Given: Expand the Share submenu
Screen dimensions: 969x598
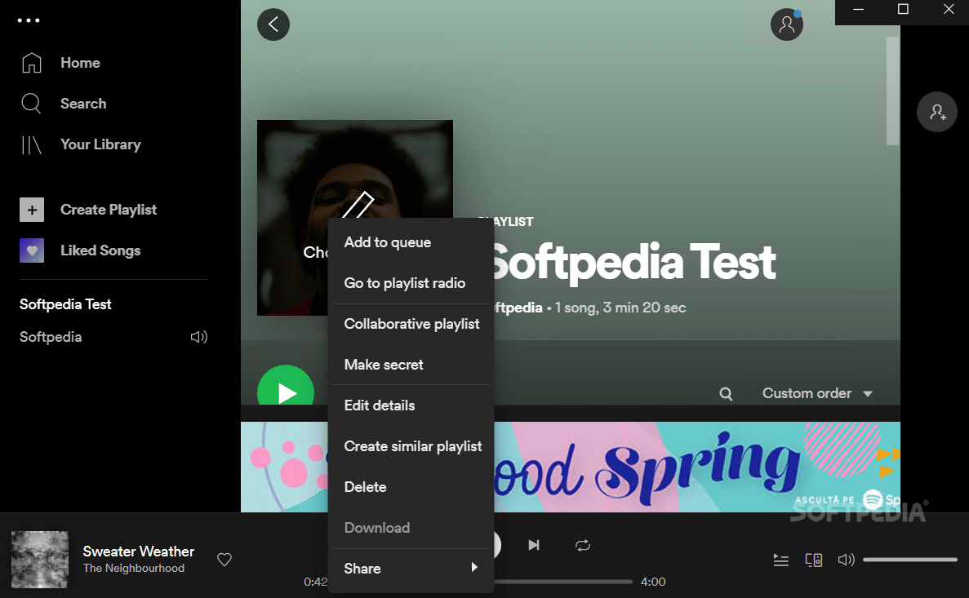Looking at the screenshot, I should (362, 569).
